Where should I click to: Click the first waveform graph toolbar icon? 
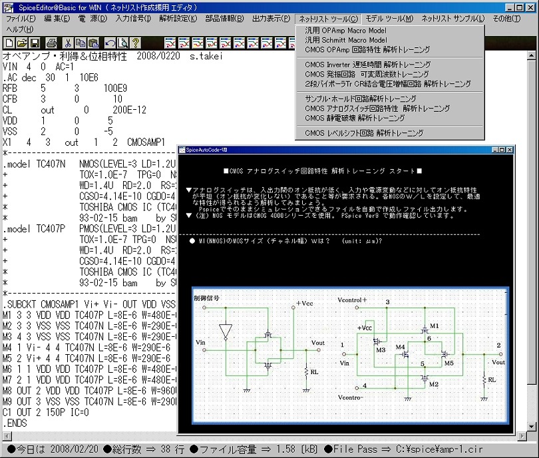(170, 43)
